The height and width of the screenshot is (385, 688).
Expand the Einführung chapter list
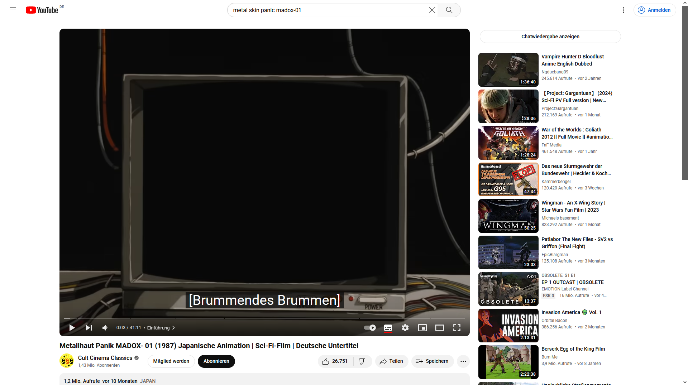pyautogui.click(x=161, y=328)
